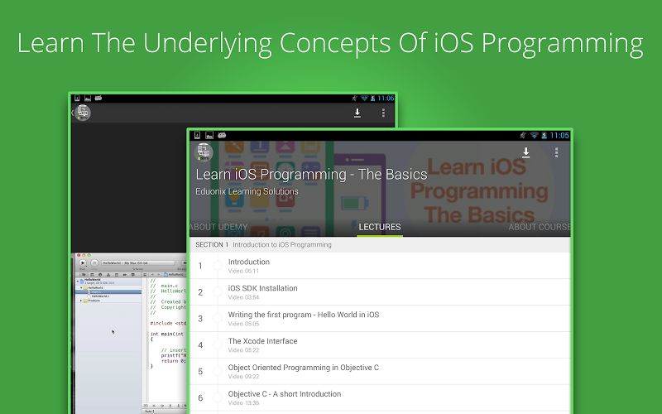Tap the picture notification icon in the front status bar
This screenshot has width=662, height=414.
[209, 135]
